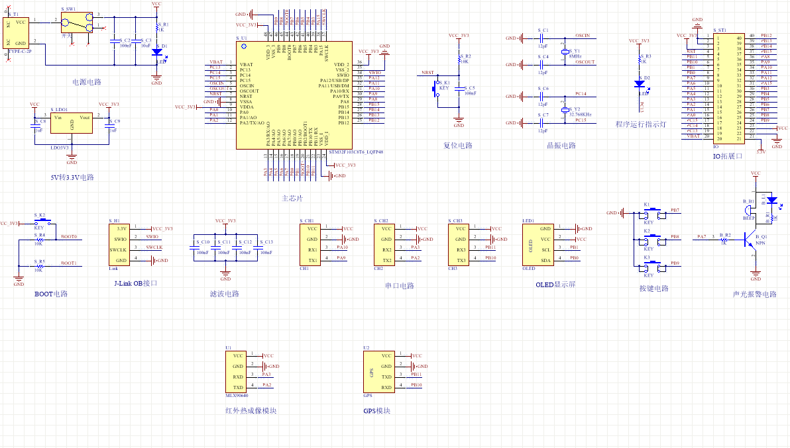Select the S_K2 BOOT key switch

pyautogui.click(x=43, y=222)
